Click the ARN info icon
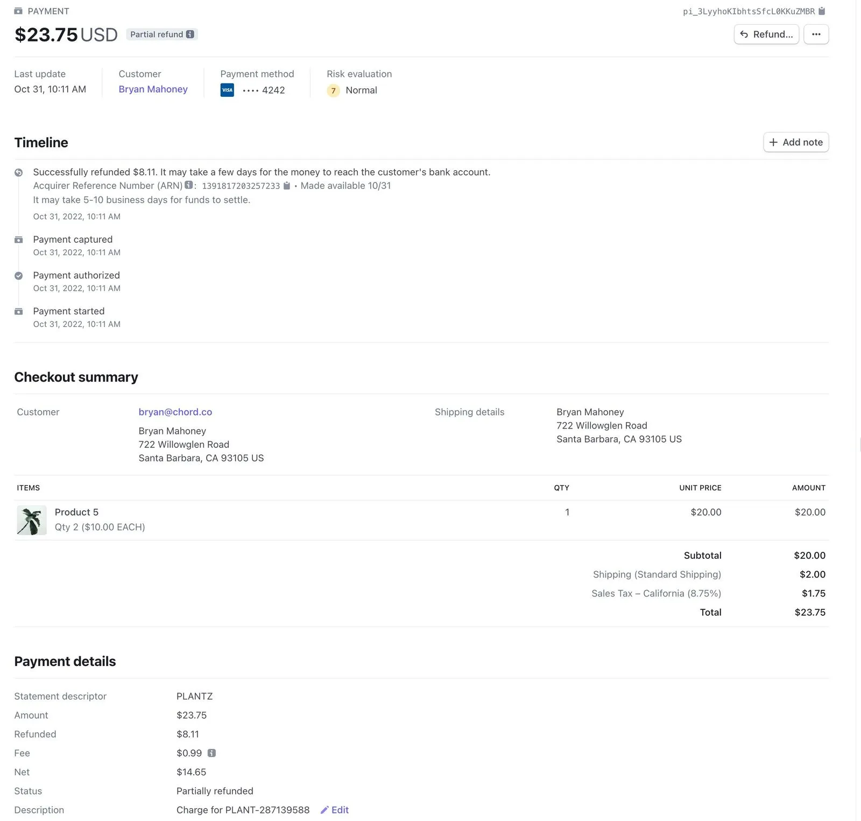Screen dimensions: 861x821 coord(188,185)
